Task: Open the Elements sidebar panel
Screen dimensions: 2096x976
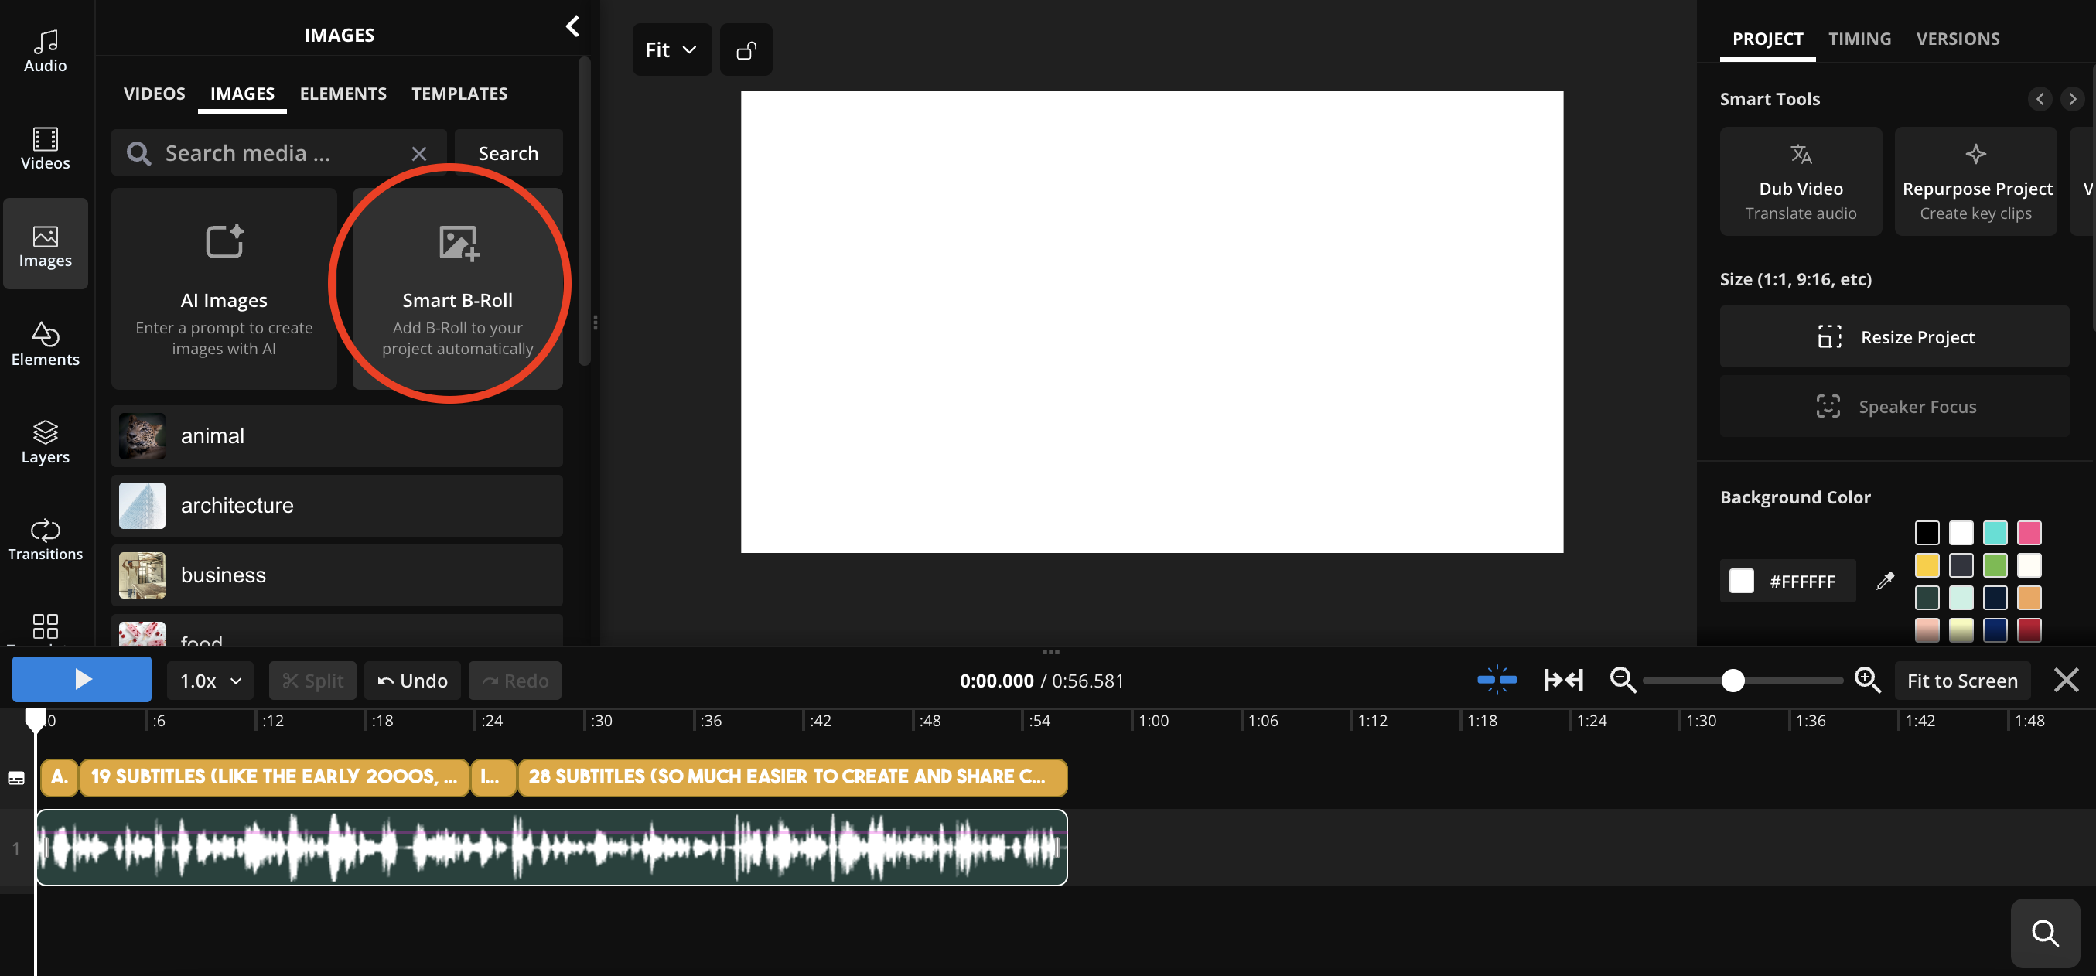Action: pos(45,344)
